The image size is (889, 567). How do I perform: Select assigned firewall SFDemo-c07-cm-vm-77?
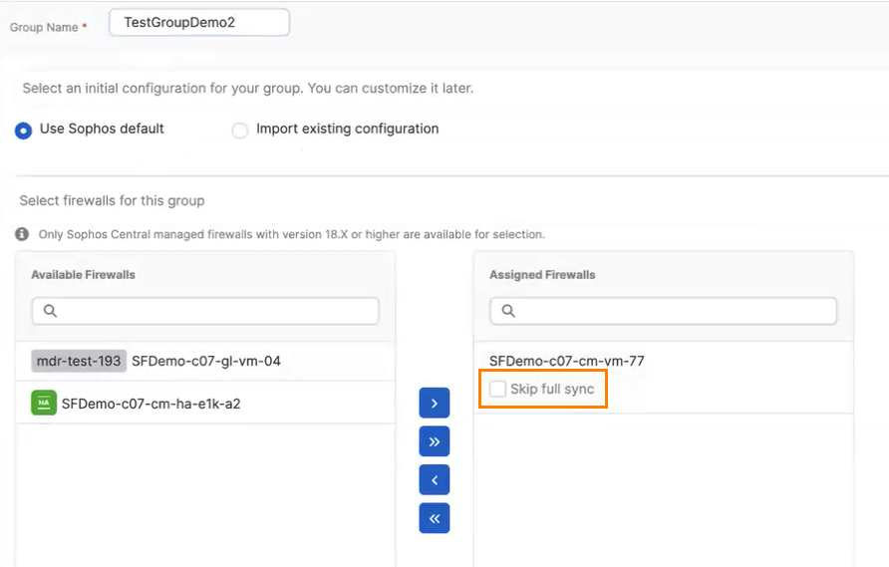[566, 361]
